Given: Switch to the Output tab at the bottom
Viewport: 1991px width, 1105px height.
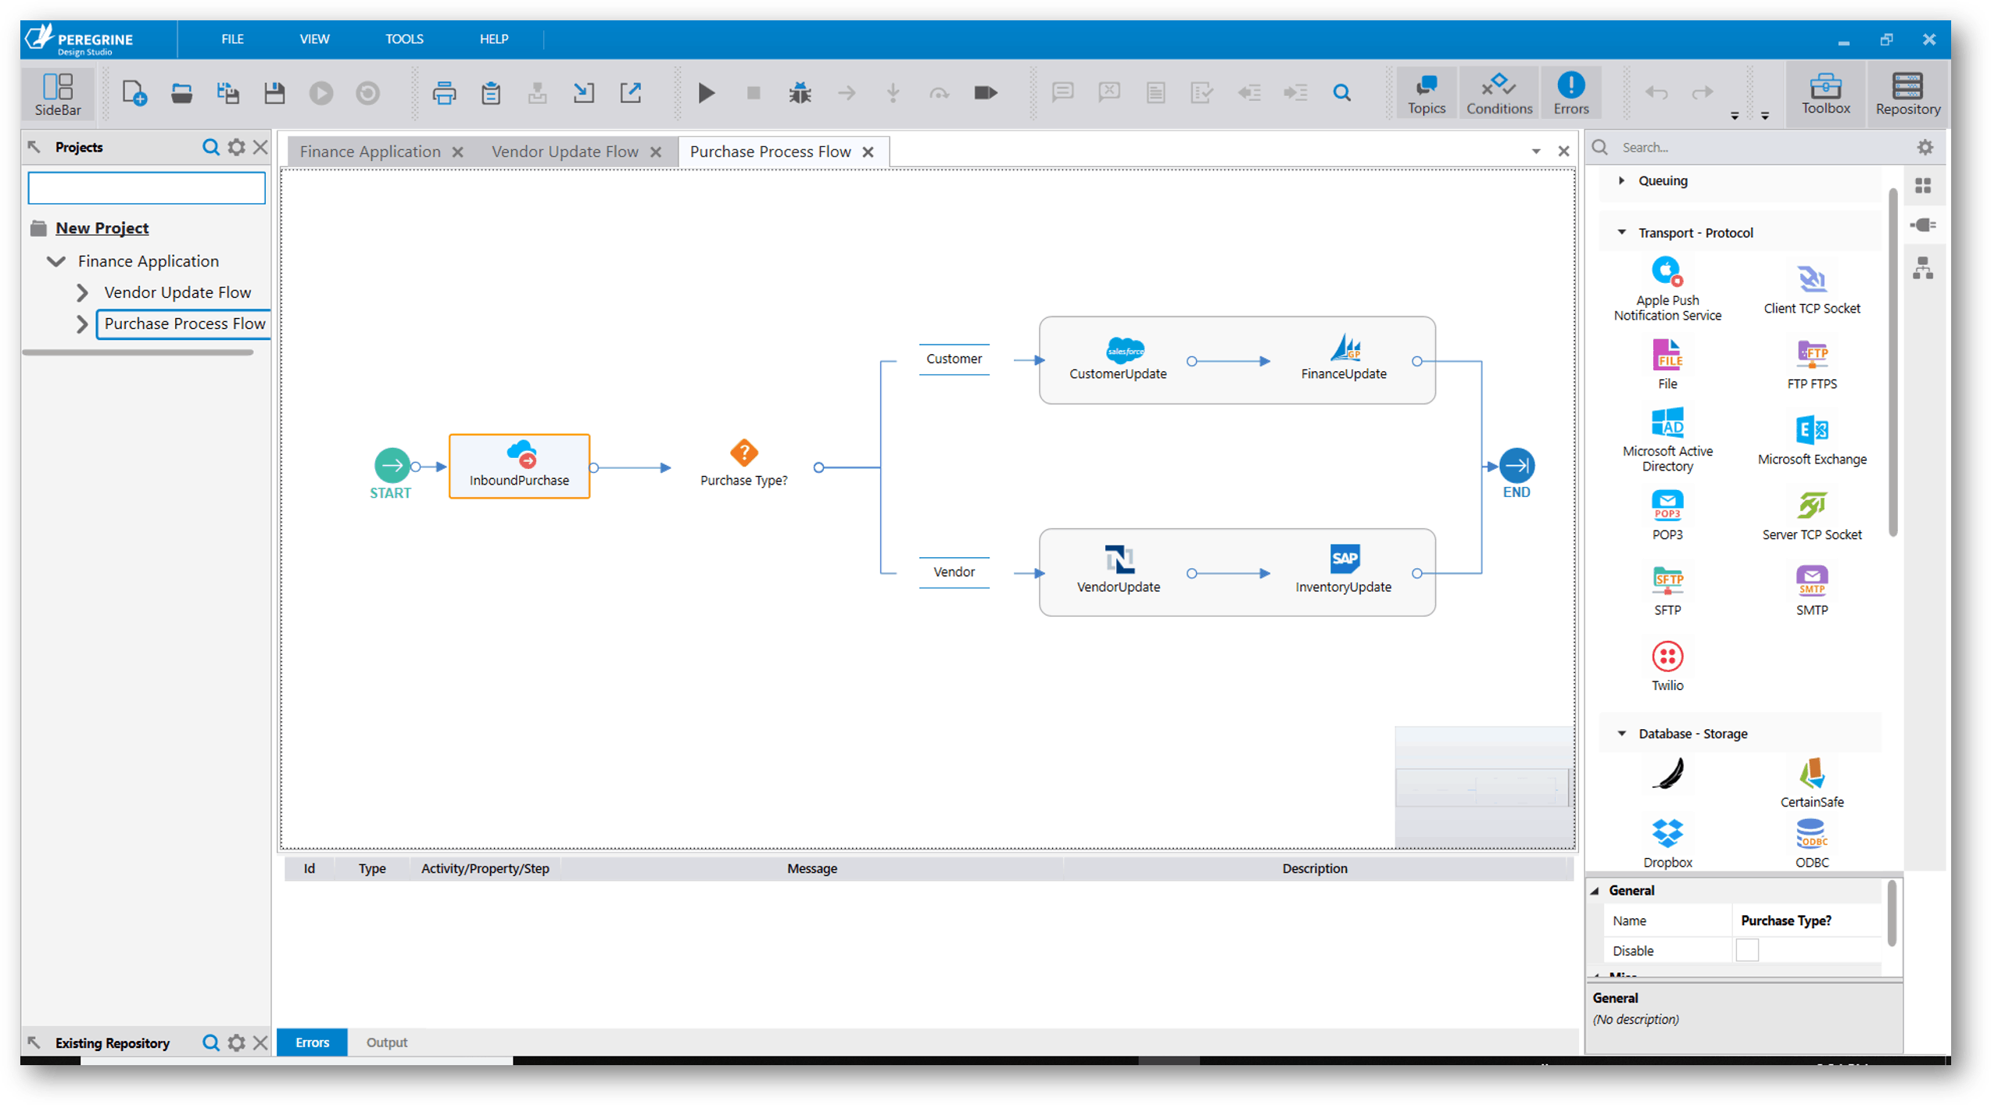Looking at the screenshot, I should tap(386, 1042).
